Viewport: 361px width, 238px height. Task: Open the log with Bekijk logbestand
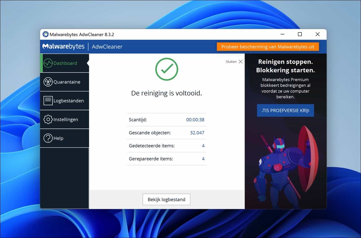tap(166, 199)
